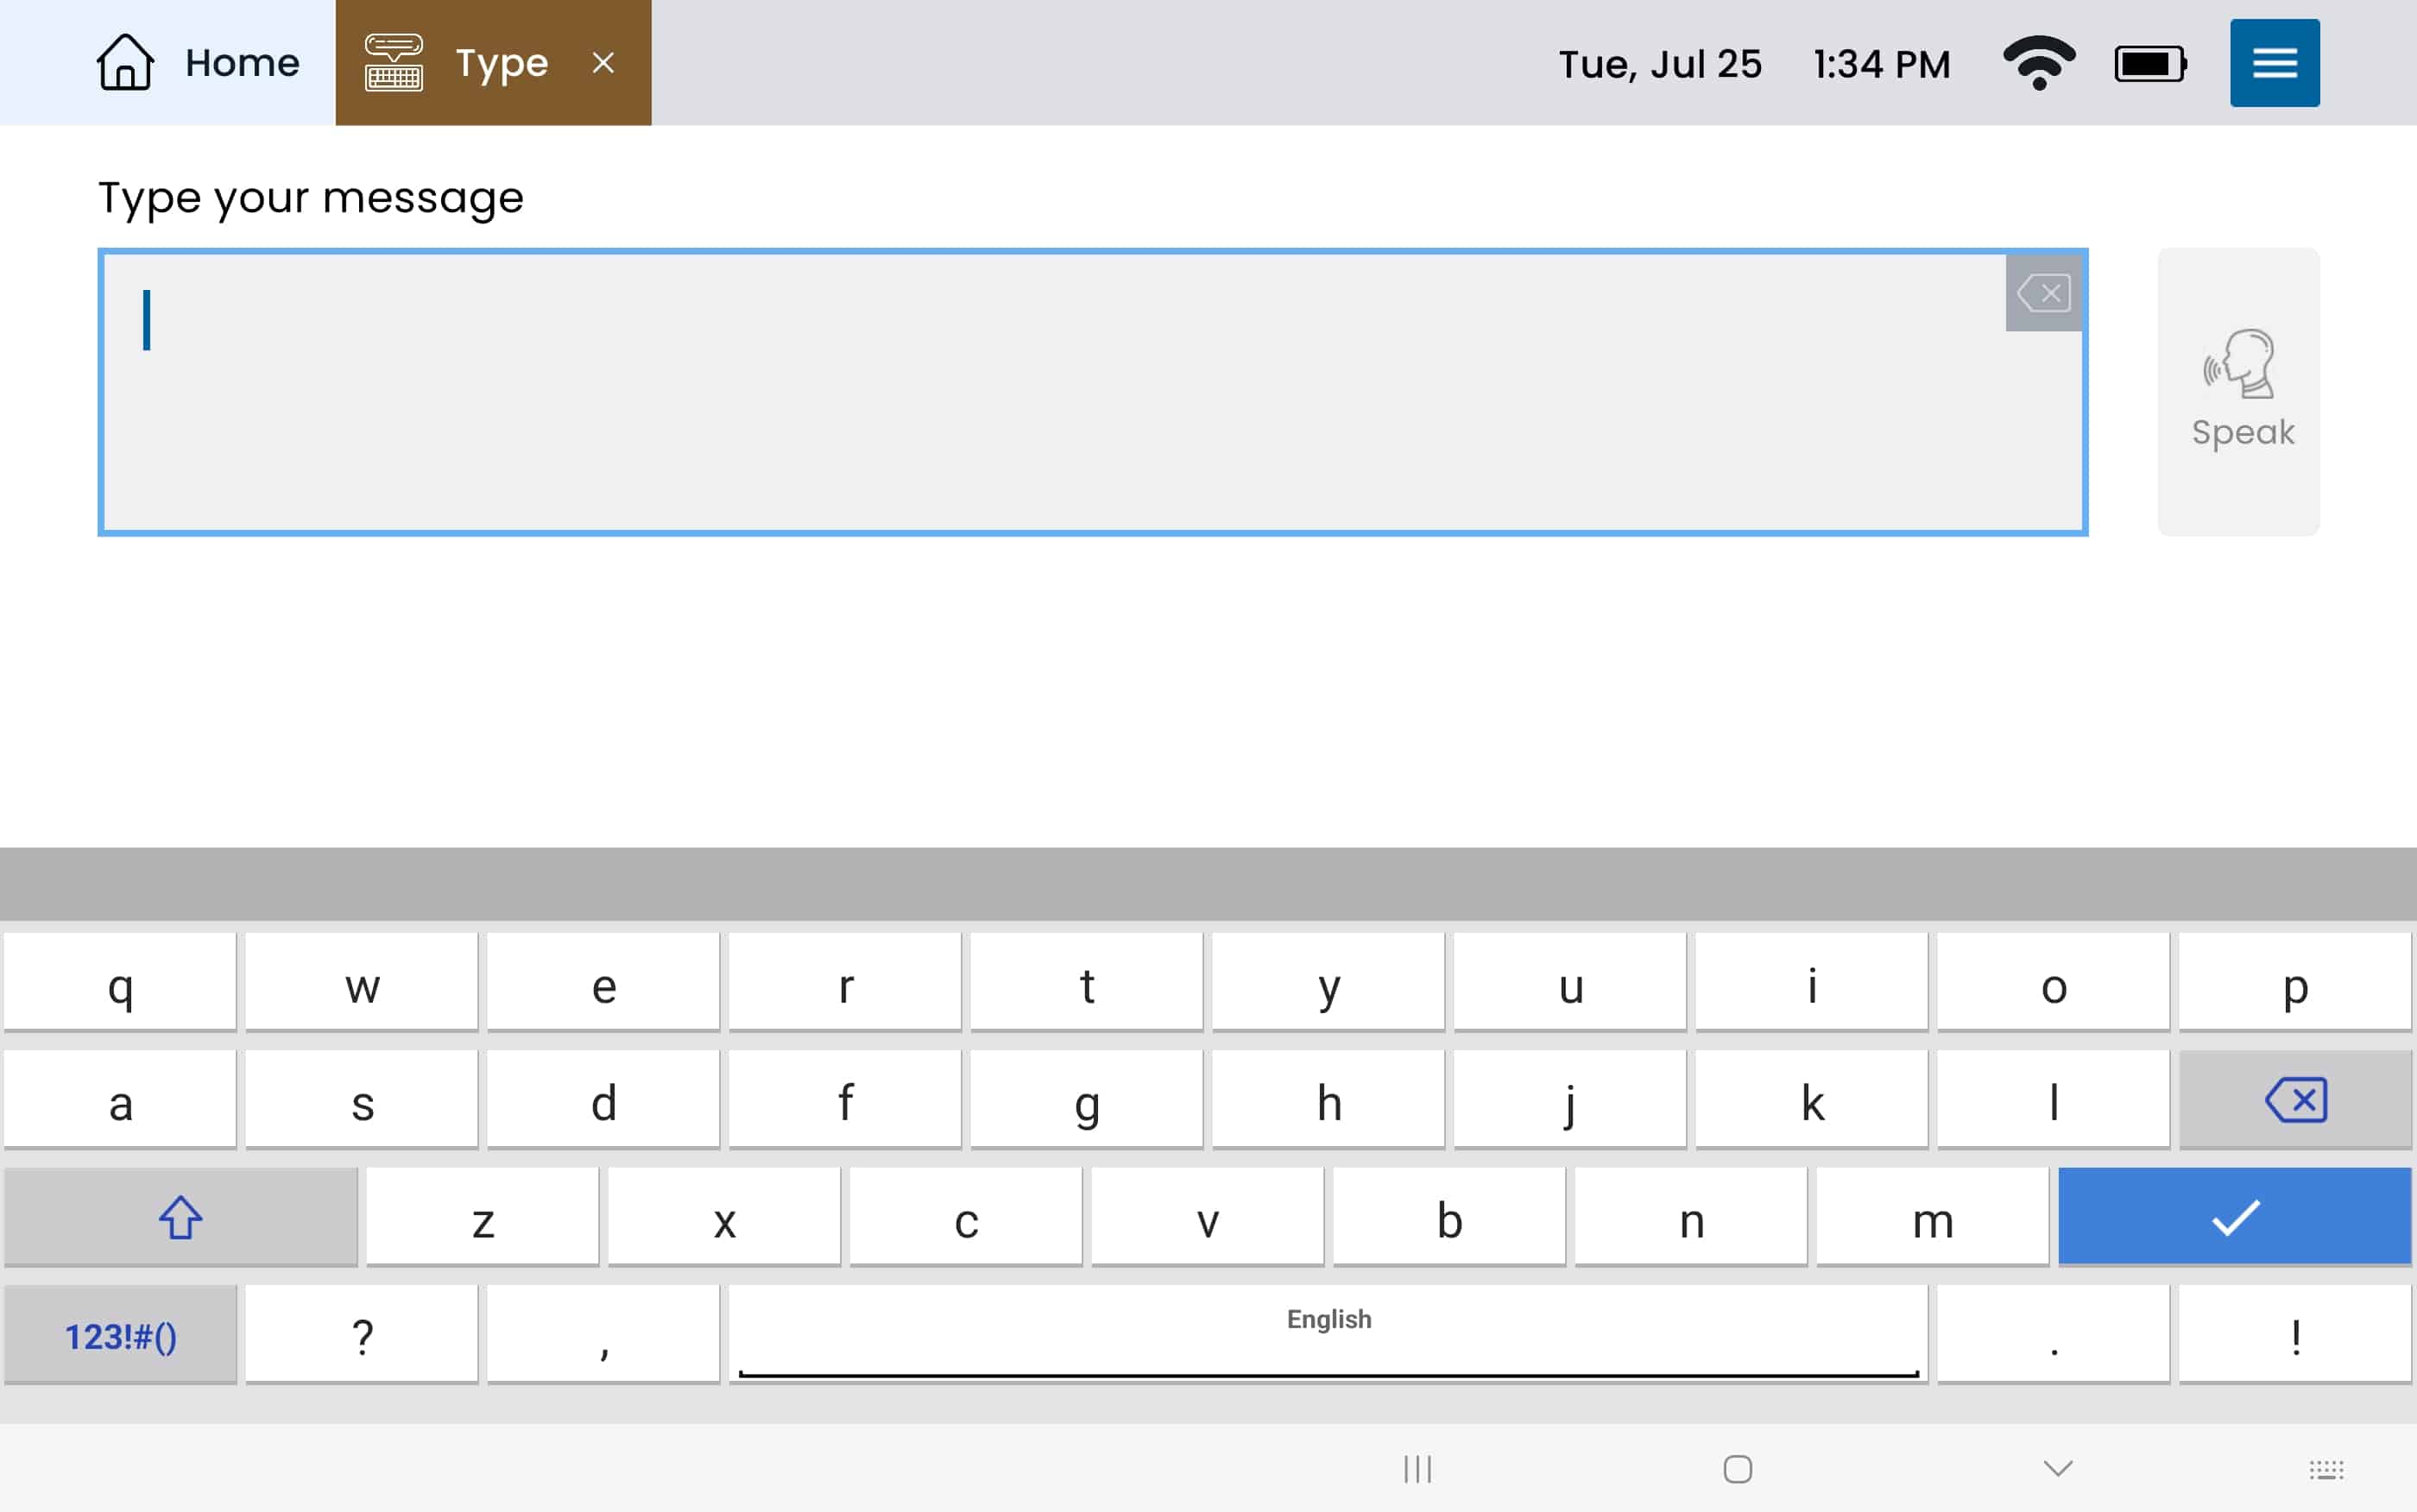2417x1512 pixels.
Task: Go to the Home tab
Action: [x=198, y=63]
